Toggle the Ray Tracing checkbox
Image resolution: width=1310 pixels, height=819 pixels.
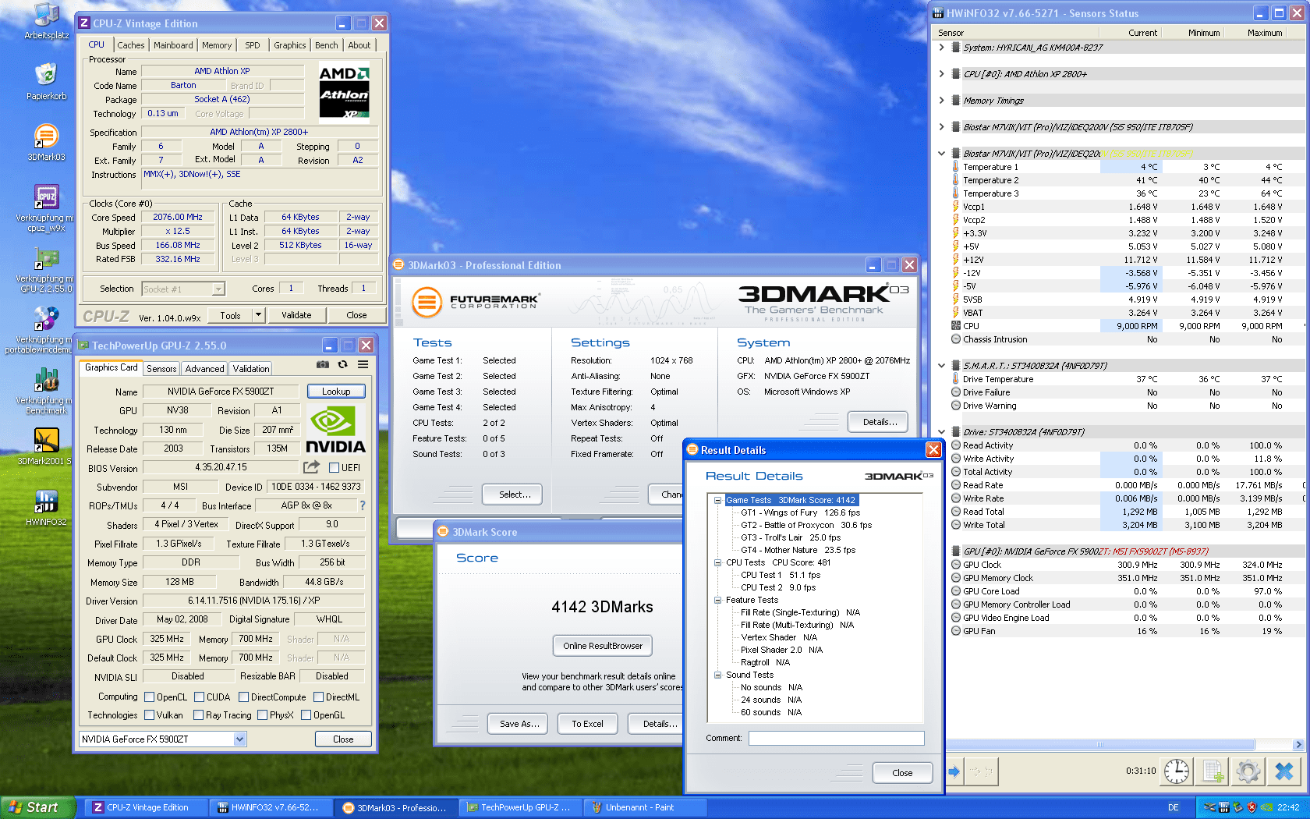tap(198, 715)
